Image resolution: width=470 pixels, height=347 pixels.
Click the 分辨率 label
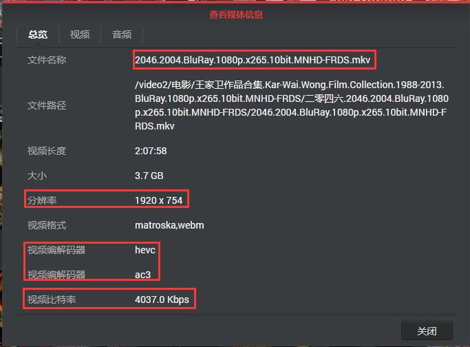[x=42, y=200]
